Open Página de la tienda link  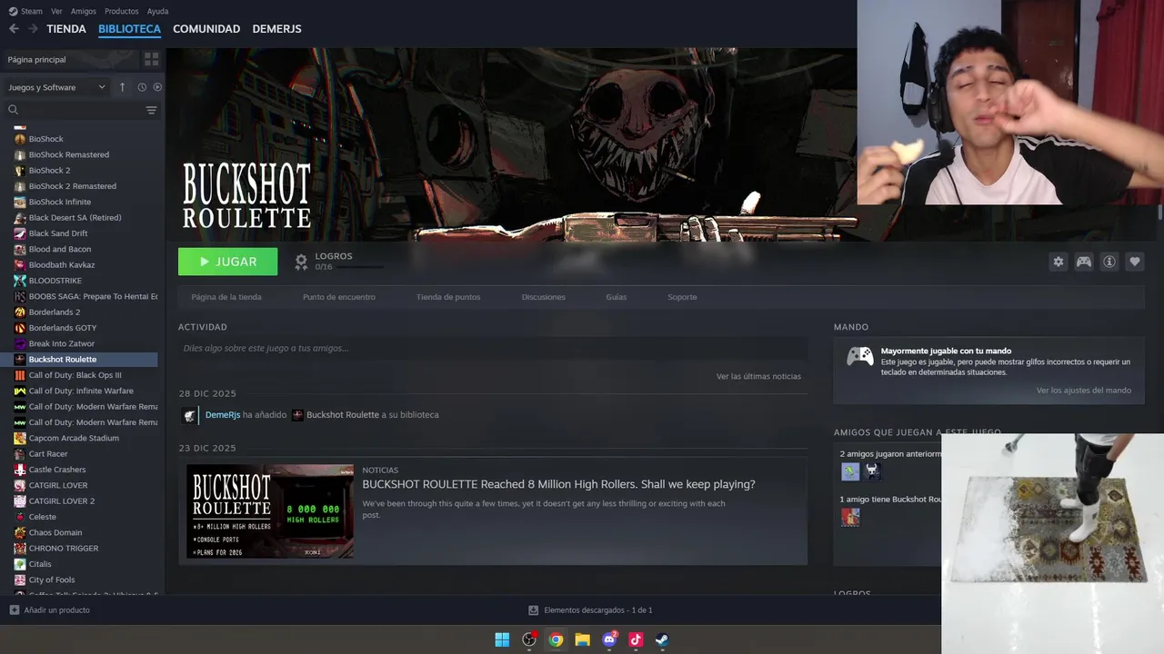[x=226, y=297]
